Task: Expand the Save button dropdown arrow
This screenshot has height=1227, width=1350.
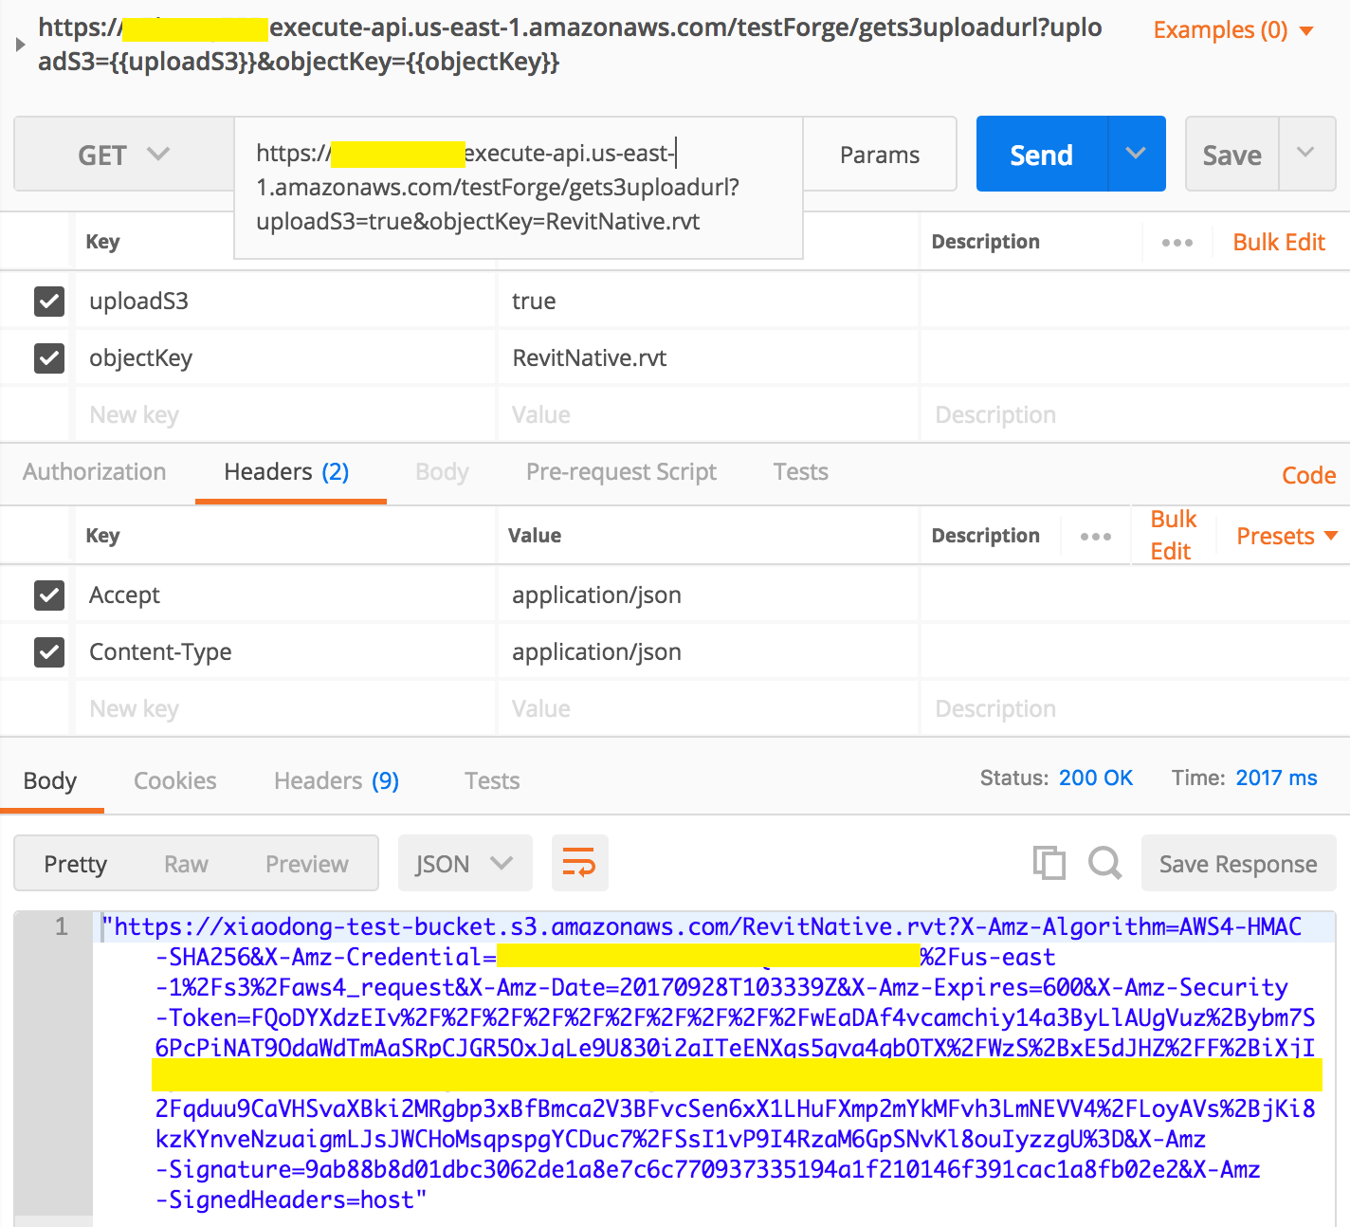Action: (x=1305, y=154)
